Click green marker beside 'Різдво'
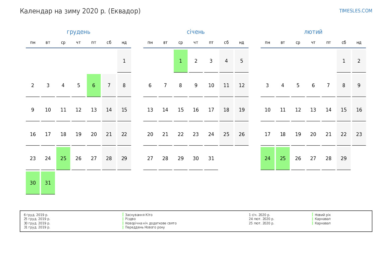The width and height of the screenshot is (392, 277). coord(123,219)
